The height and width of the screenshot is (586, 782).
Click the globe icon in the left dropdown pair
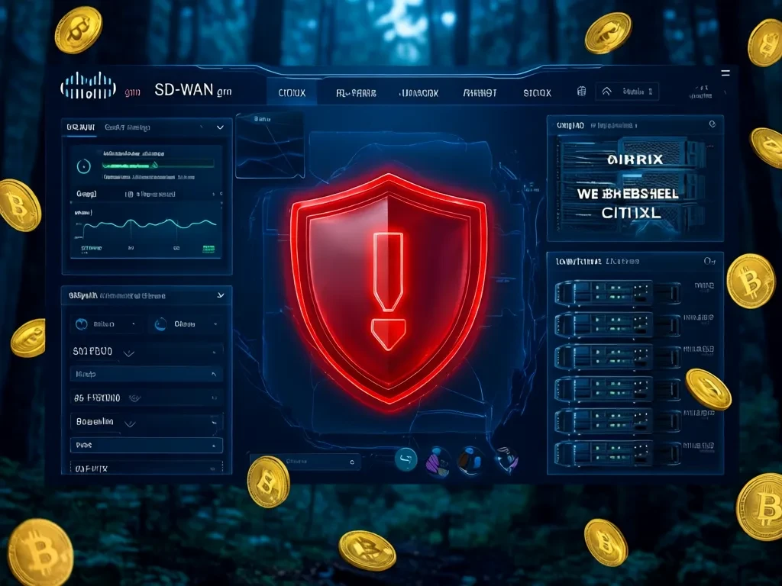(81, 324)
